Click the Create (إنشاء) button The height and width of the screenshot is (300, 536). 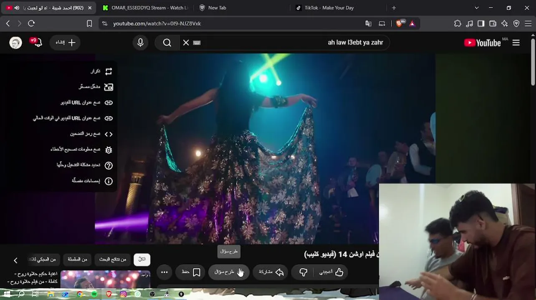(x=66, y=42)
